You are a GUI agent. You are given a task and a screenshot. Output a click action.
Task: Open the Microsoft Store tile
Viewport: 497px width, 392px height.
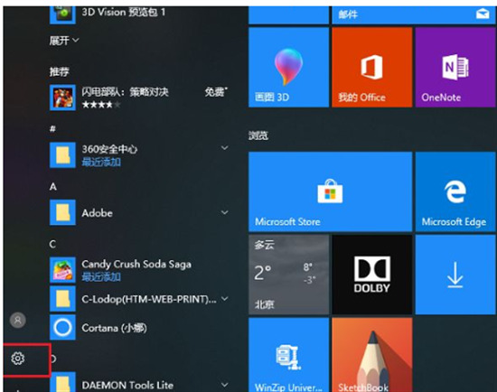(x=330, y=191)
